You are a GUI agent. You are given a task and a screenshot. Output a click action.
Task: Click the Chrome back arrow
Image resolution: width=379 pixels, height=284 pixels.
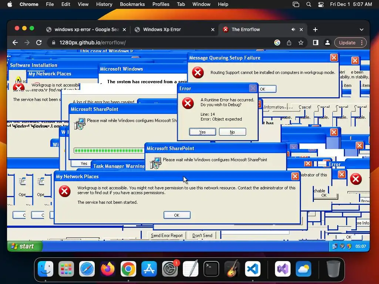coord(15,43)
